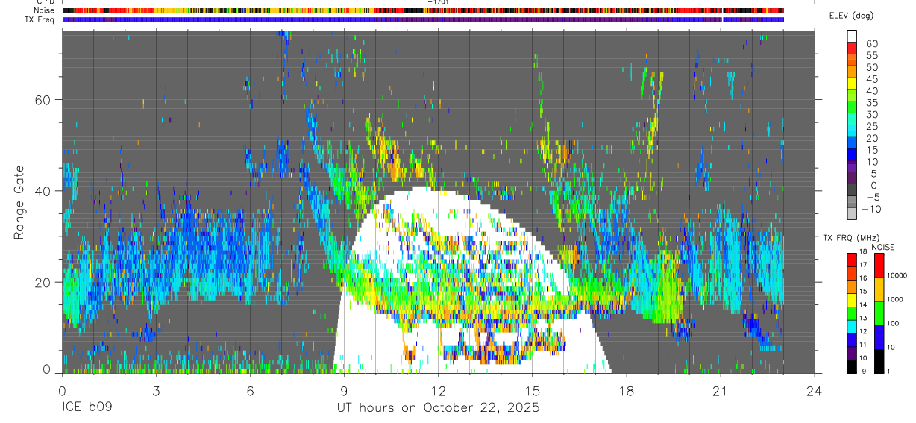Click hour 0 on the UT axis
Viewport: 916px width, 423px height.
(x=62, y=391)
